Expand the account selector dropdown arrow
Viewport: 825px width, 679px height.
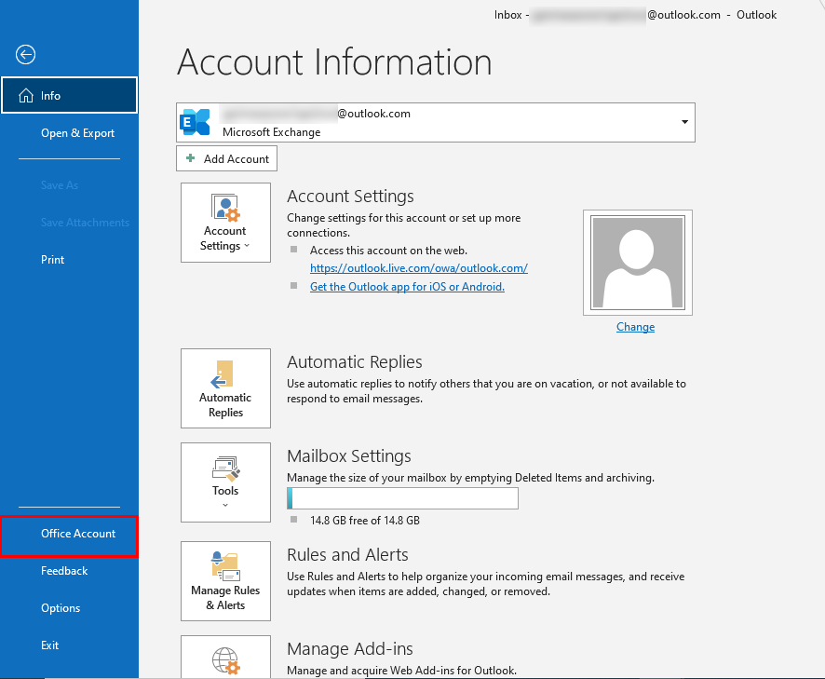(684, 122)
